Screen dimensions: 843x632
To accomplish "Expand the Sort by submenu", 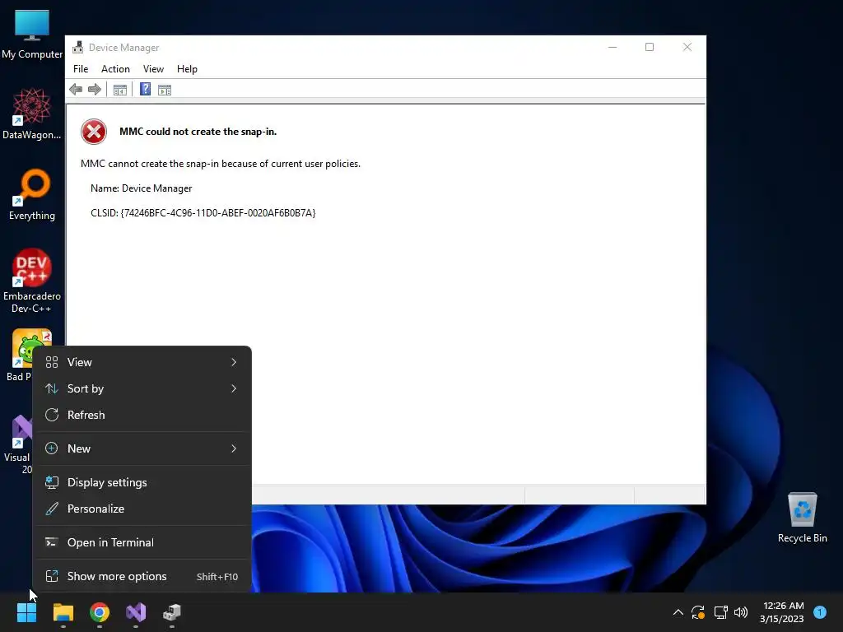I will click(142, 388).
